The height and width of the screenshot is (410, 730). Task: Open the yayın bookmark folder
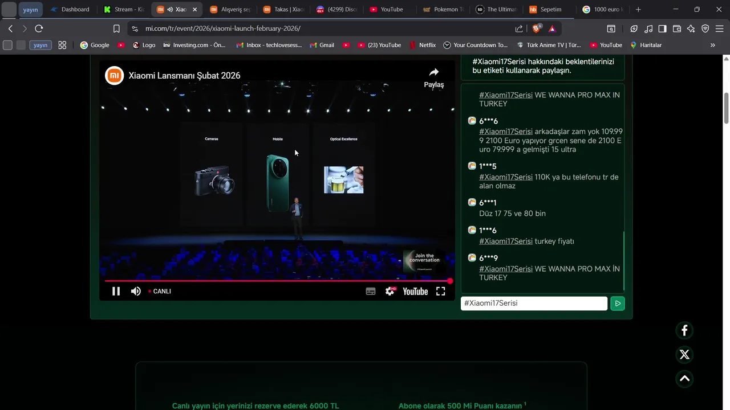point(40,45)
